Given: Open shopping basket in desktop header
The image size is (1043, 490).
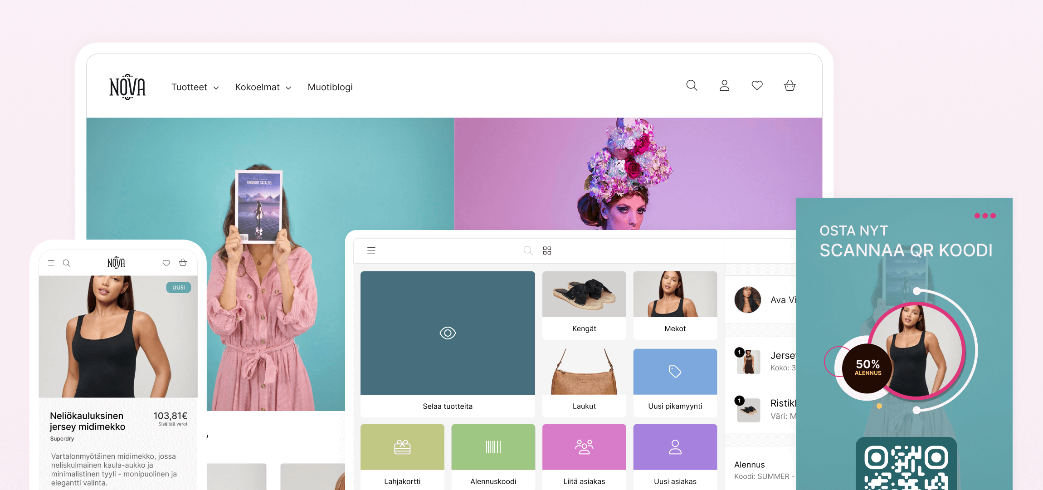Looking at the screenshot, I should (x=790, y=85).
